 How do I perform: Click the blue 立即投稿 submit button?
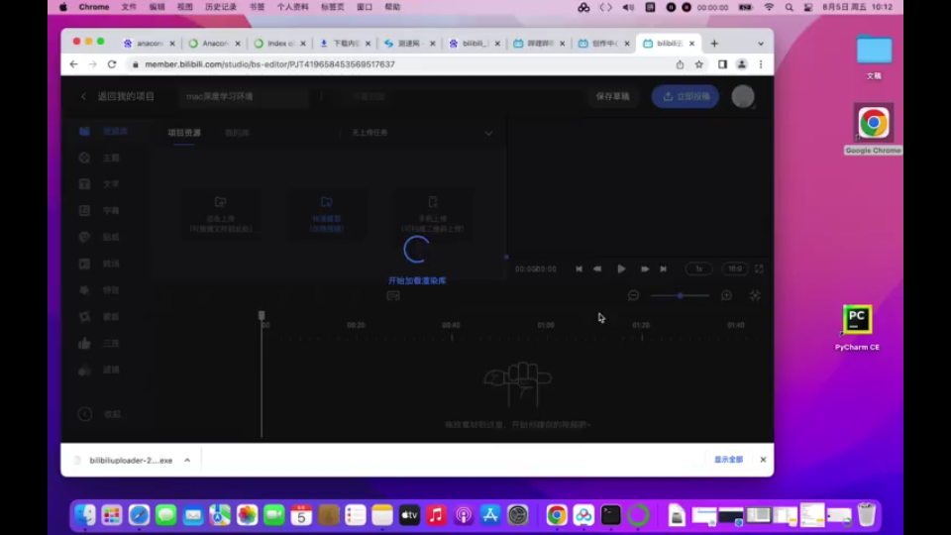(686, 96)
